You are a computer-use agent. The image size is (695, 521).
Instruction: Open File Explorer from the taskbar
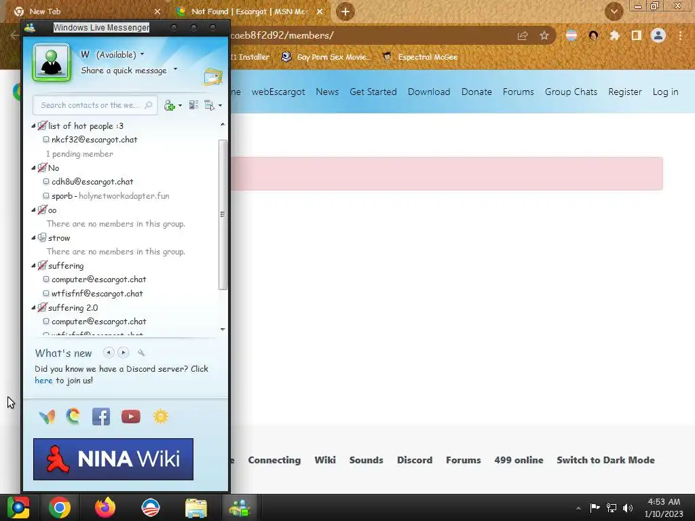click(x=196, y=507)
